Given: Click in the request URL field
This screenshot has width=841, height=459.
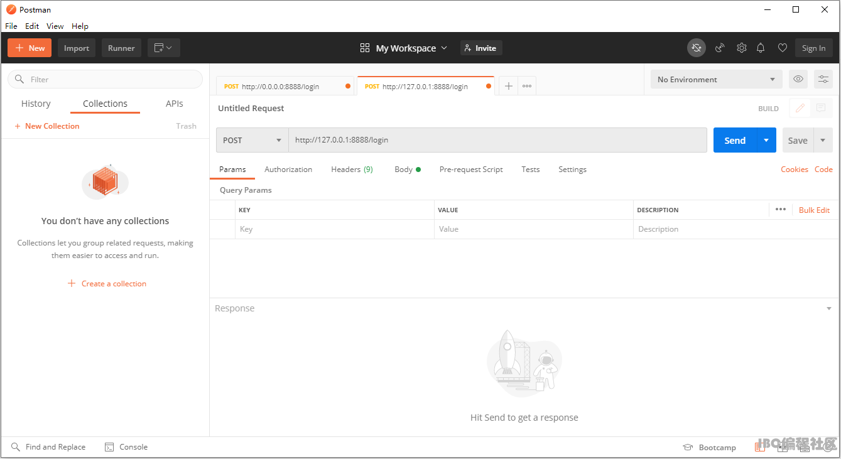Looking at the screenshot, I should 497,140.
